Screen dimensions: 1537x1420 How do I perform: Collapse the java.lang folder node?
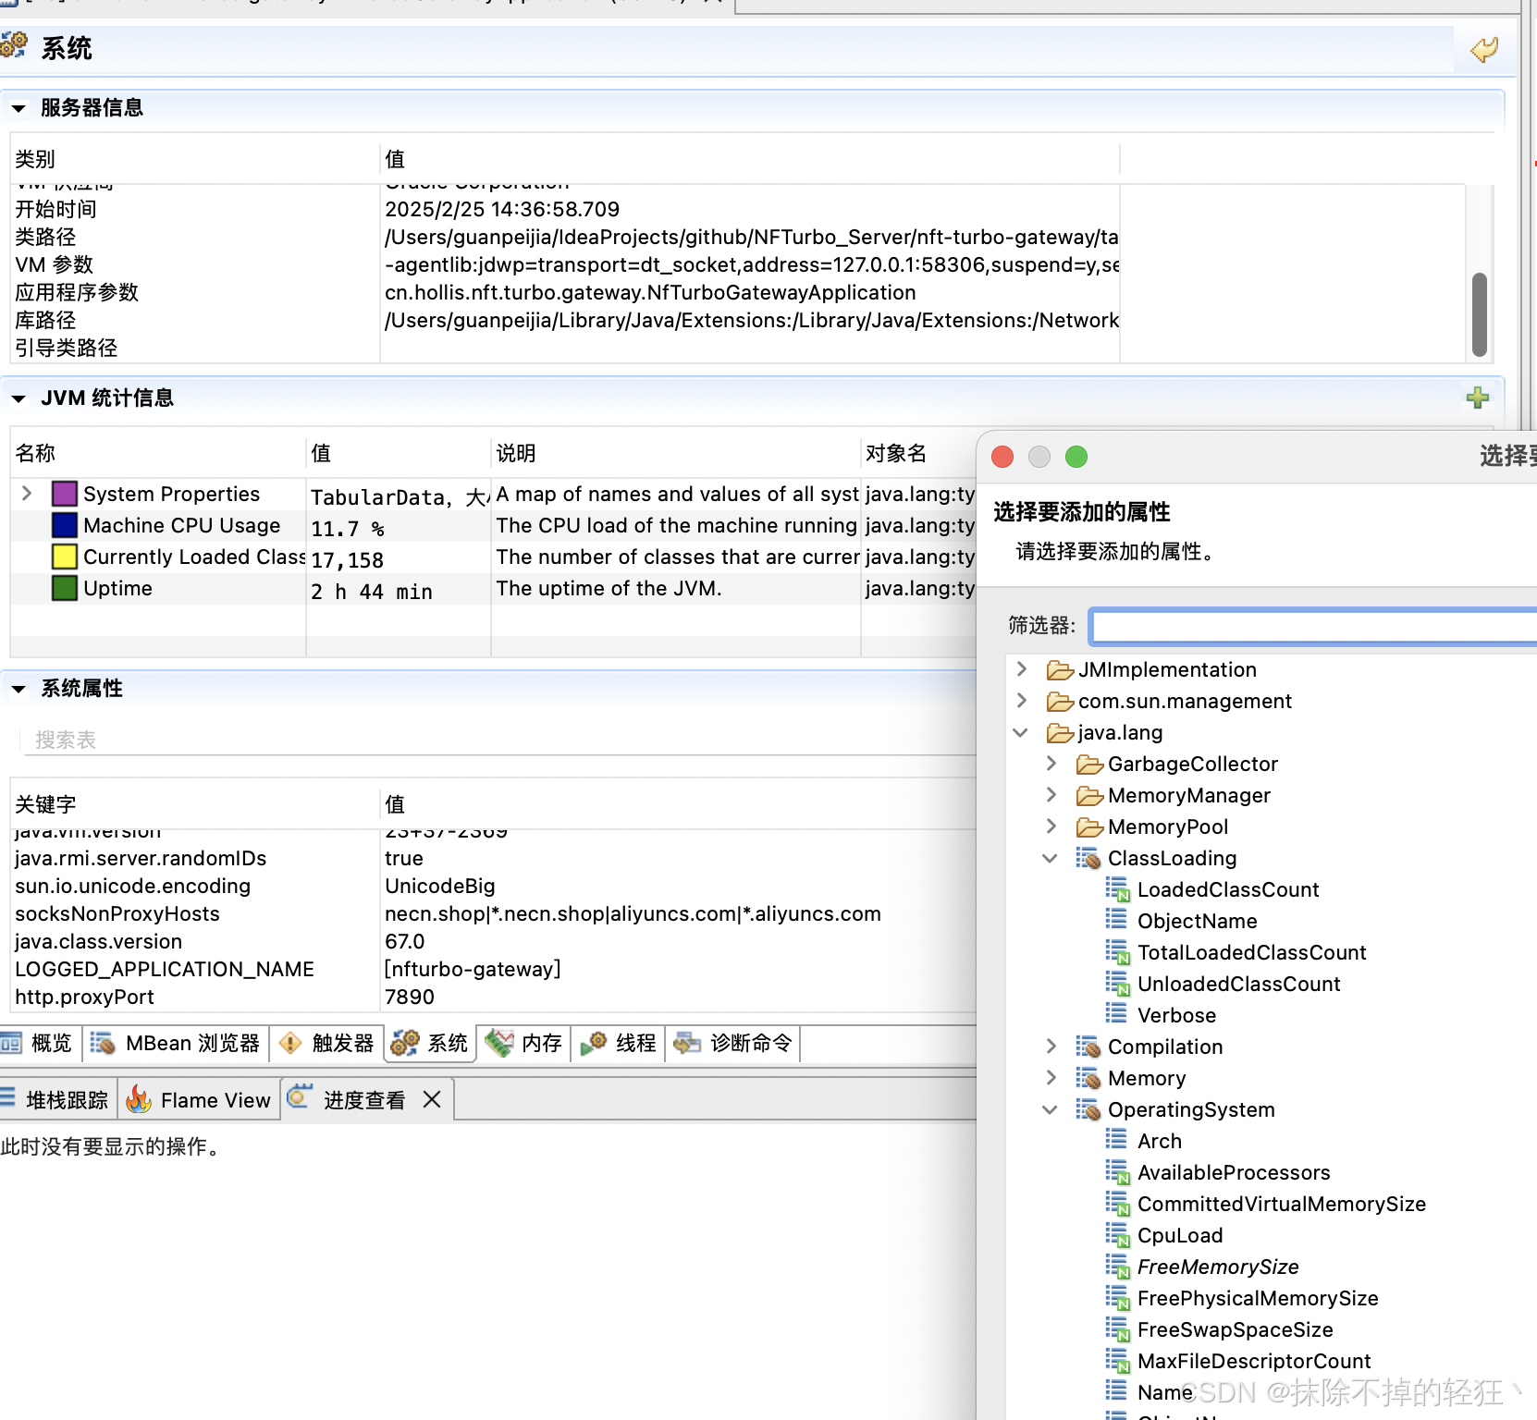(1020, 732)
